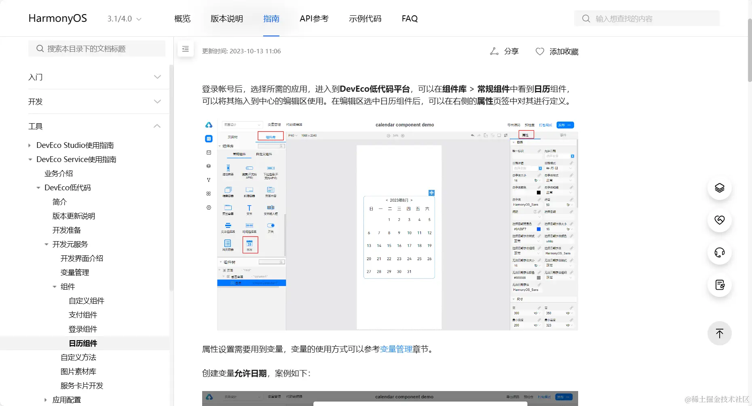This screenshot has width=752, height=406.
Task: Click the heart icon for 添加收藏
Action: (540, 51)
